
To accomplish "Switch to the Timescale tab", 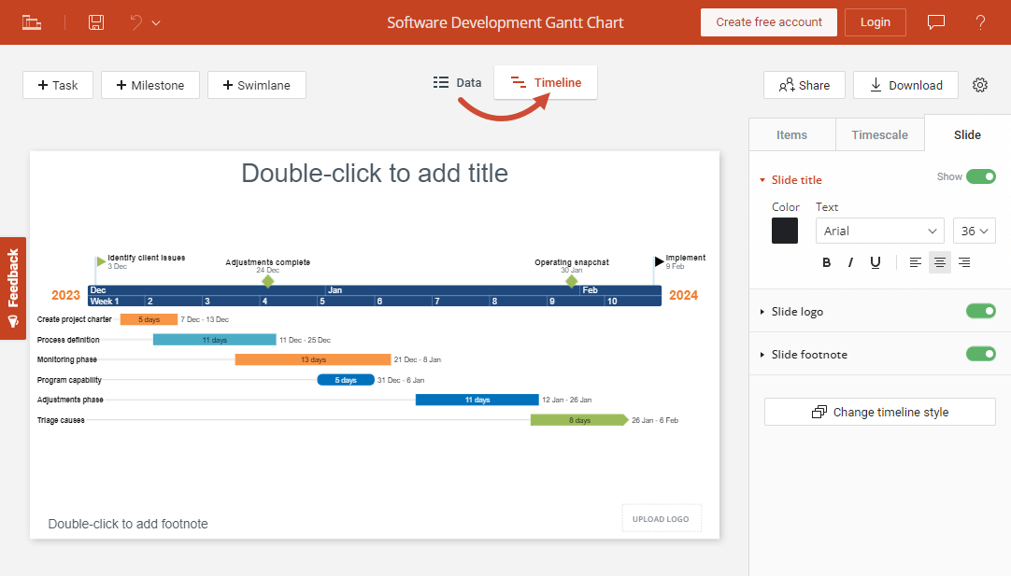I will (879, 133).
